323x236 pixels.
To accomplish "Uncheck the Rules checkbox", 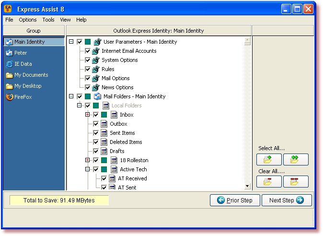I will pyautogui.click(x=88, y=69).
